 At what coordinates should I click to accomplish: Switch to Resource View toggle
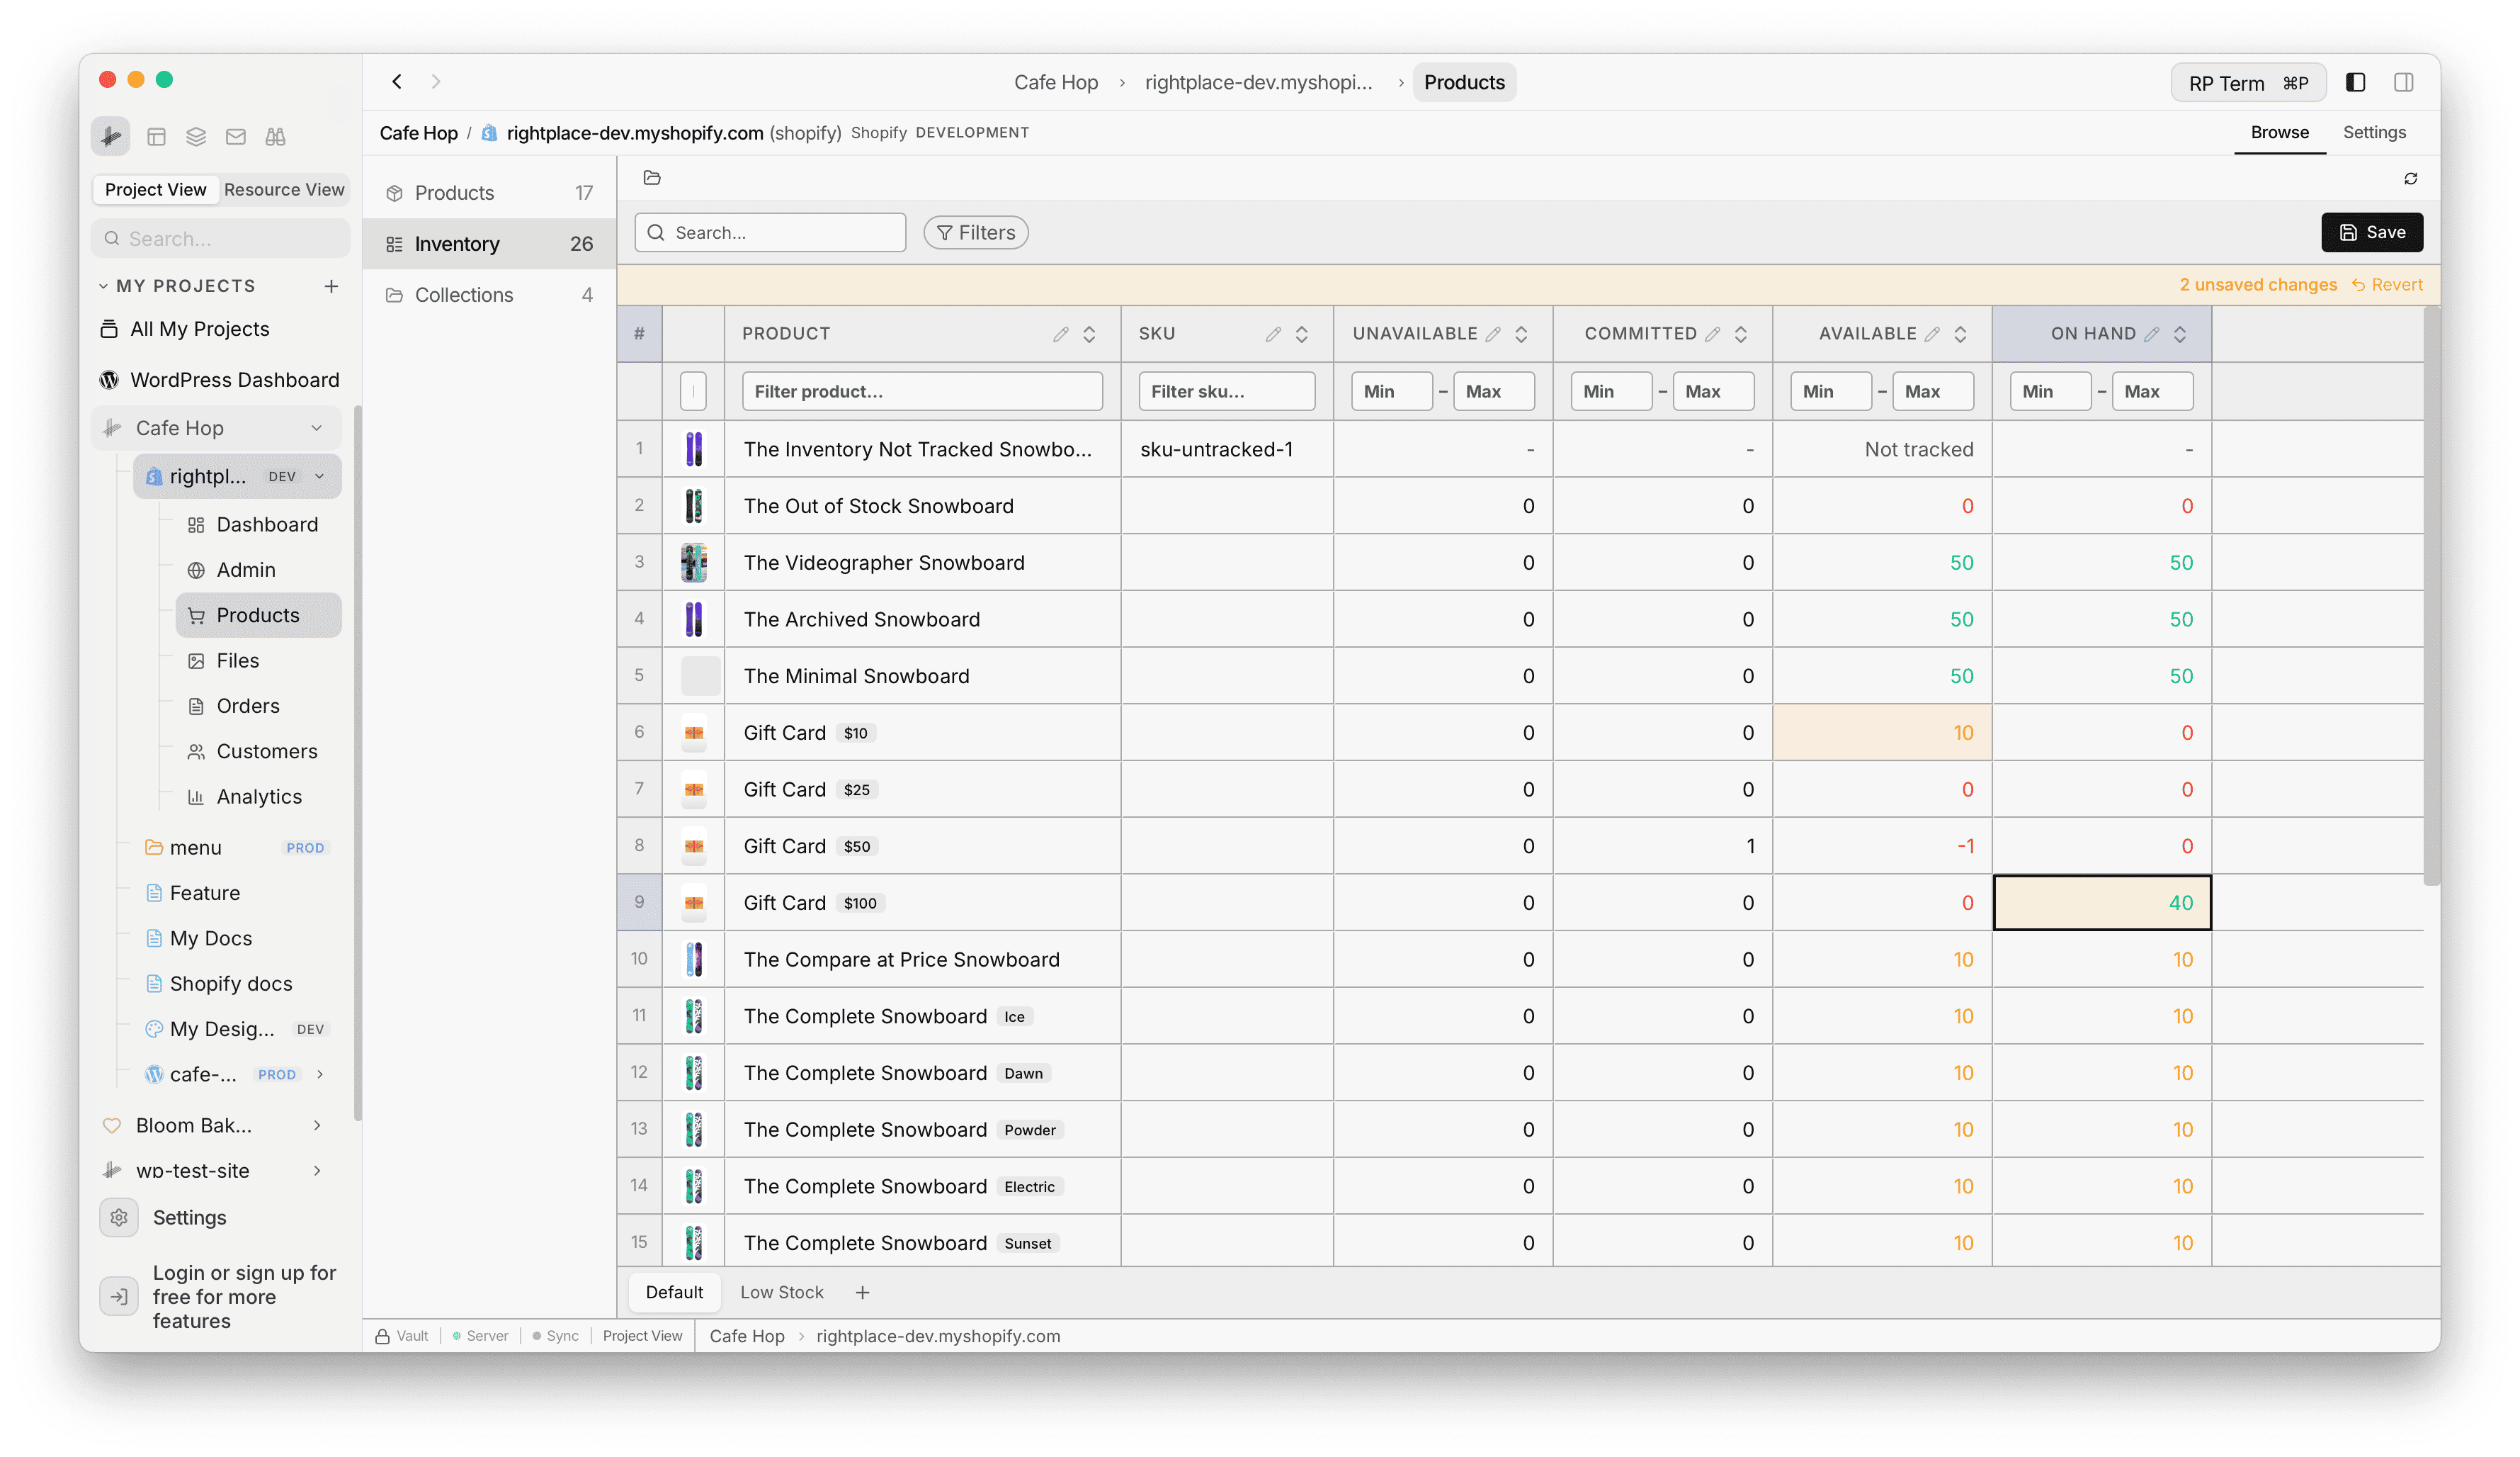(284, 189)
